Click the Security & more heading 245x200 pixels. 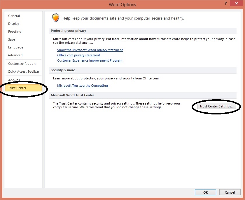pyautogui.click(x=63, y=70)
